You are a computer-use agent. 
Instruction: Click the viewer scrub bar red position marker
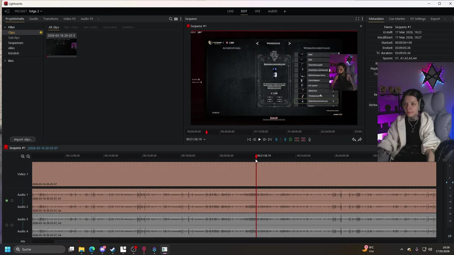coord(206,132)
